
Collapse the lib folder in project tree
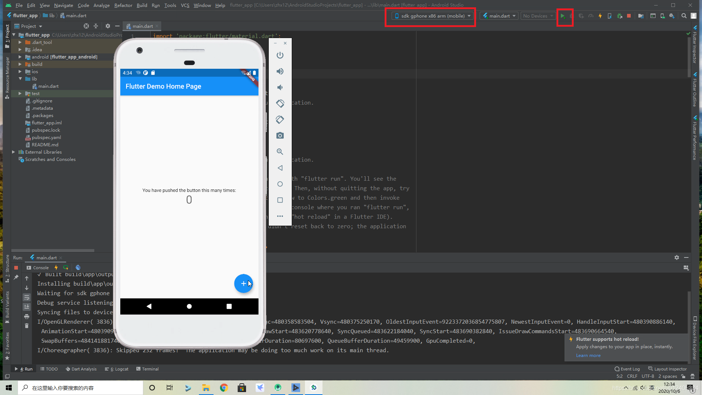click(x=20, y=79)
